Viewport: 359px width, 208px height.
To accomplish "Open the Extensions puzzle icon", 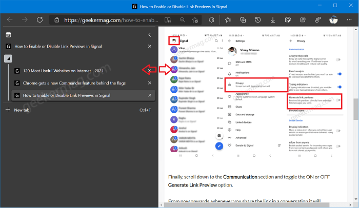I will pyautogui.click(x=211, y=20).
